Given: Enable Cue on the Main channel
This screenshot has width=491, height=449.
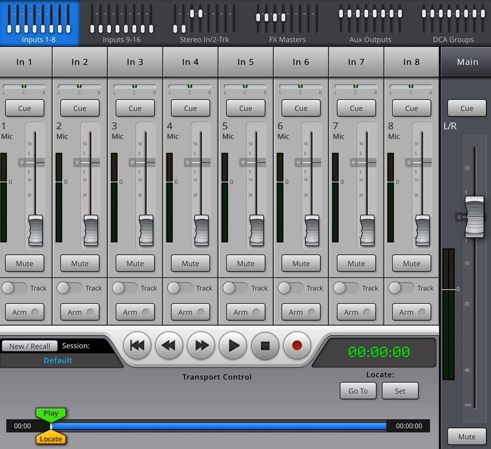Looking at the screenshot, I should pos(467,108).
